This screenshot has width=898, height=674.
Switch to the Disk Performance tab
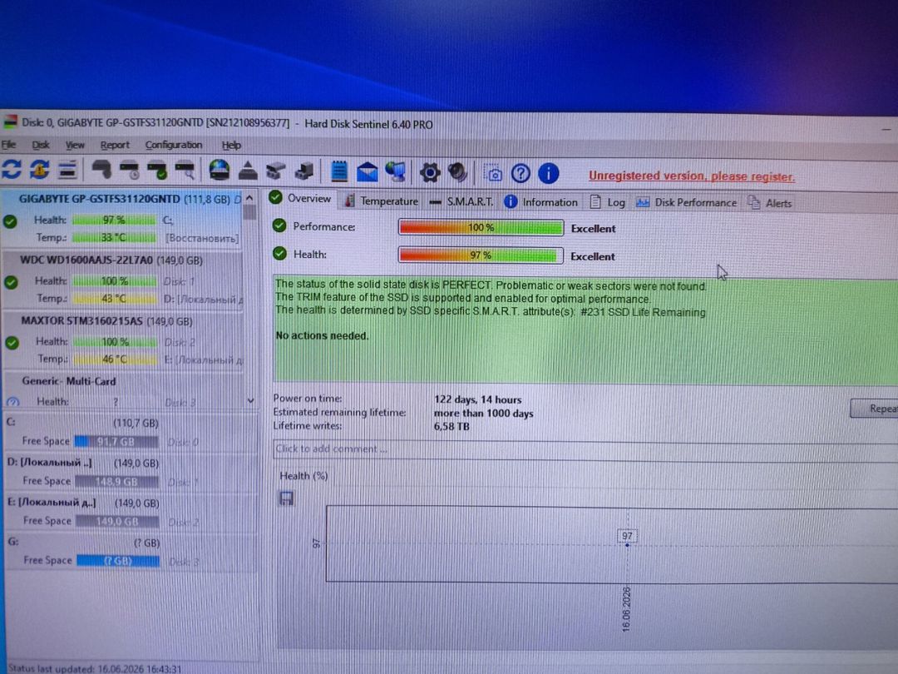pos(688,203)
